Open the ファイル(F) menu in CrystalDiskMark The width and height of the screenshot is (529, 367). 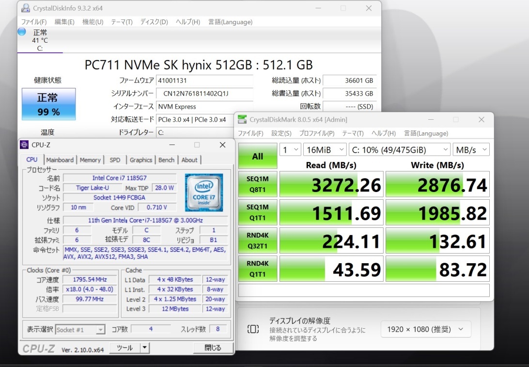(x=250, y=133)
